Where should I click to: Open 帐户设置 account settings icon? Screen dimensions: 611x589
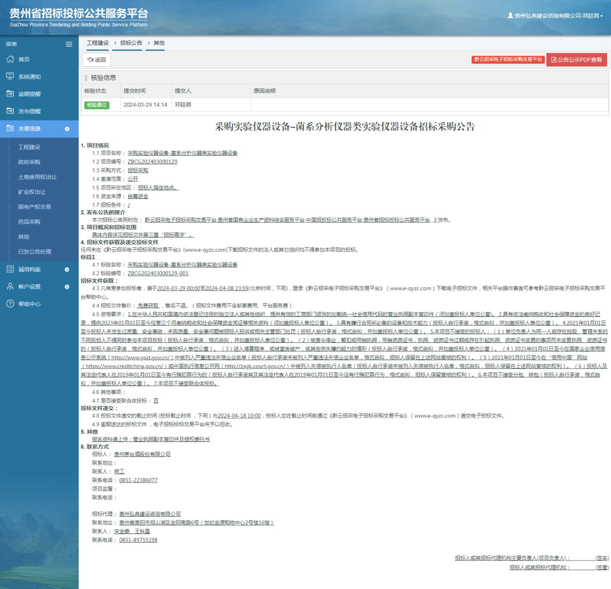coord(10,286)
